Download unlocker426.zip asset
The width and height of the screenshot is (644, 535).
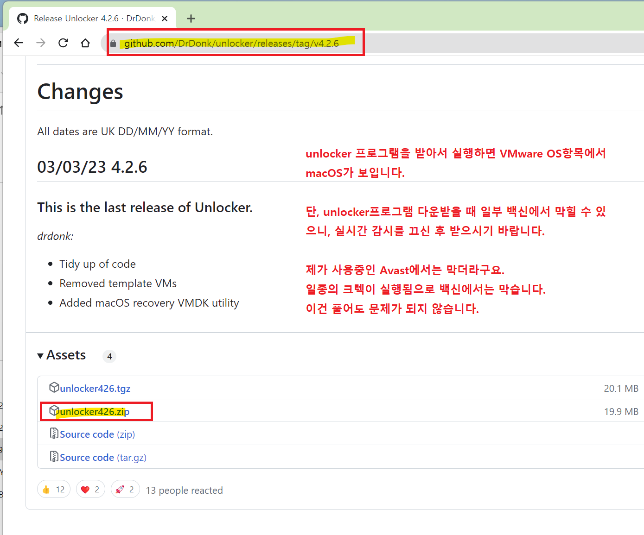(95, 411)
